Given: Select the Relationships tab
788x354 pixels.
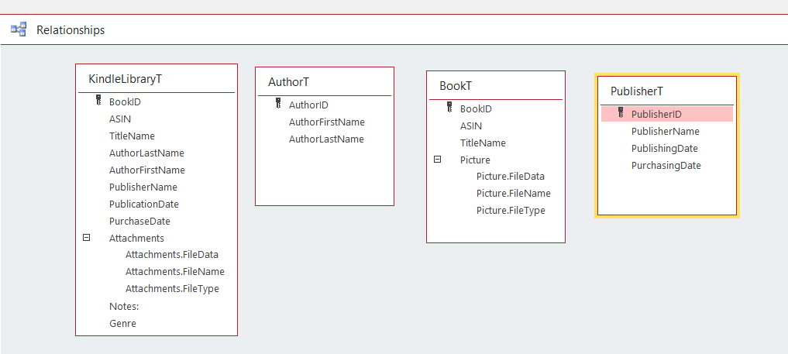Looking at the screenshot, I should pyautogui.click(x=70, y=30).
